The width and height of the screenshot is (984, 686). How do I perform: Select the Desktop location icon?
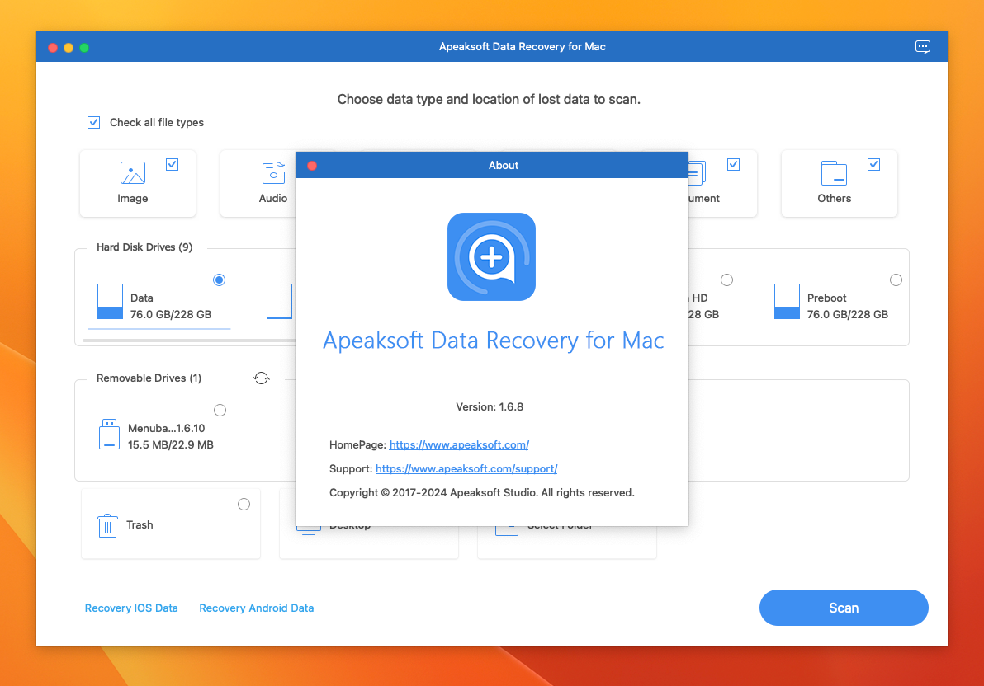click(x=309, y=527)
